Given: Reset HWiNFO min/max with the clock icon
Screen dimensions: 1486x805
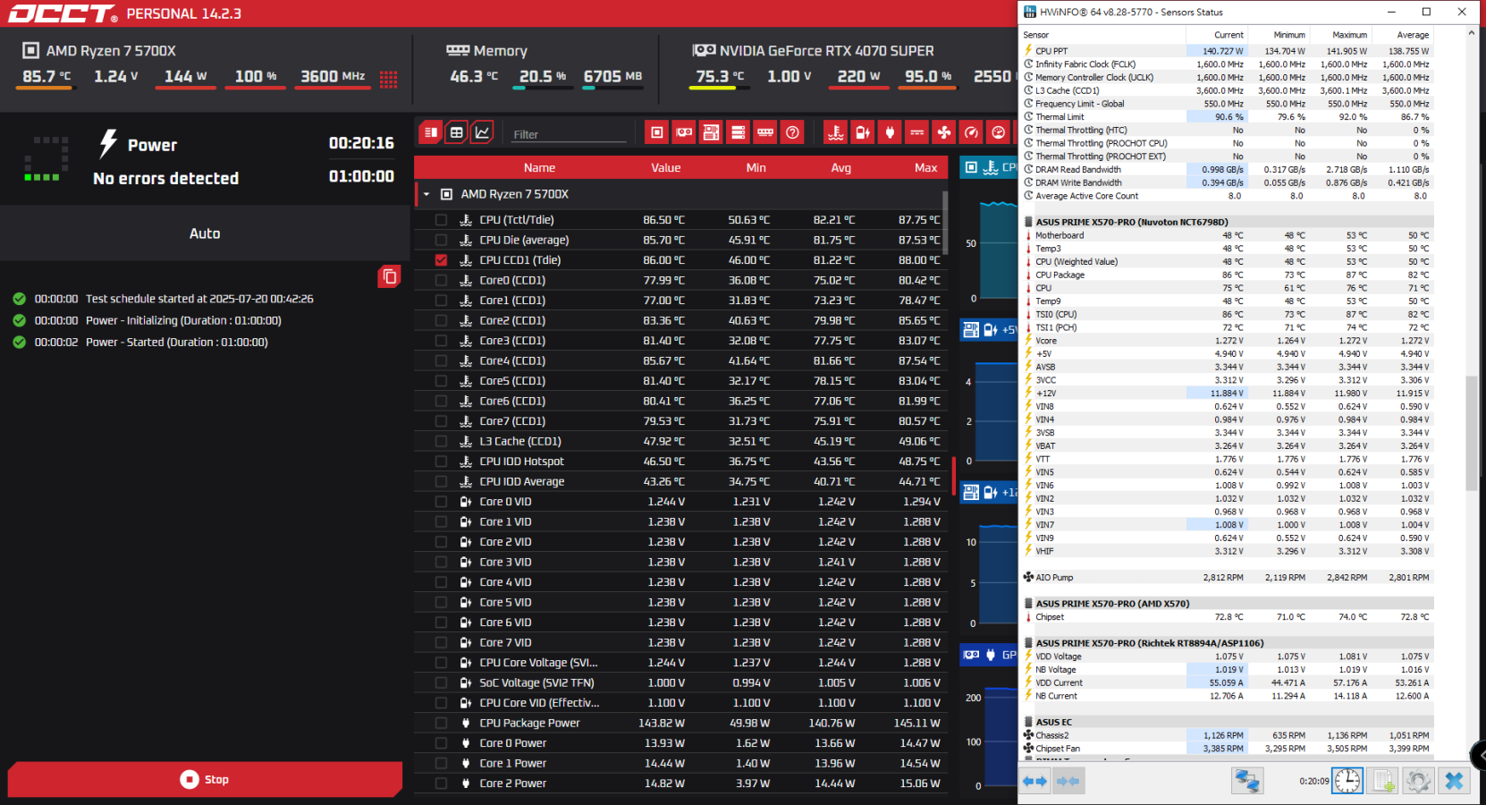Looking at the screenshot, I should (1347, 781).
